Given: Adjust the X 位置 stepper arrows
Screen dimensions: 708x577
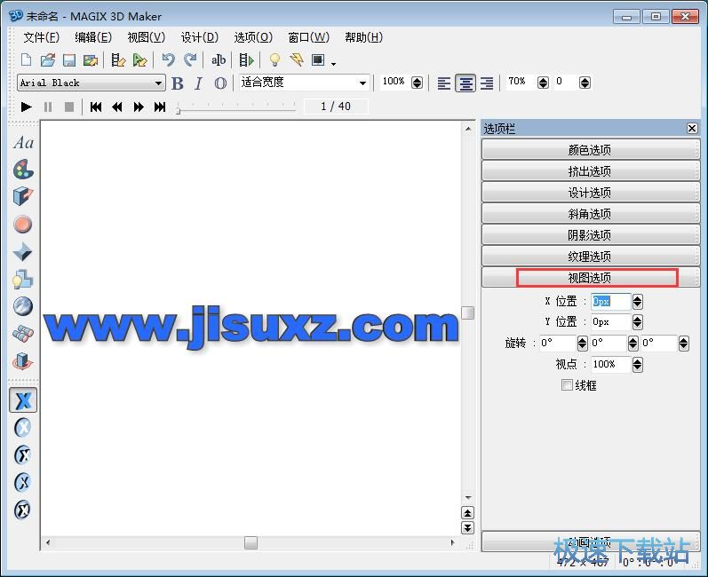Looking at the screenshot, I should point(637,301).
